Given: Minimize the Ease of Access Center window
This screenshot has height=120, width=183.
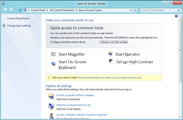Looking at the screenshot, I should (165, 3).
